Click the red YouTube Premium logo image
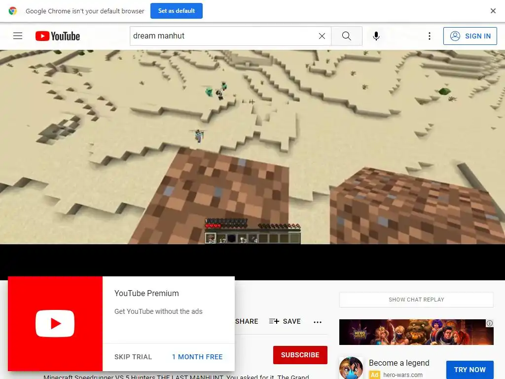The width and height of the screenshot is (505, 379). pyautogui.click(x=55, y=324)
